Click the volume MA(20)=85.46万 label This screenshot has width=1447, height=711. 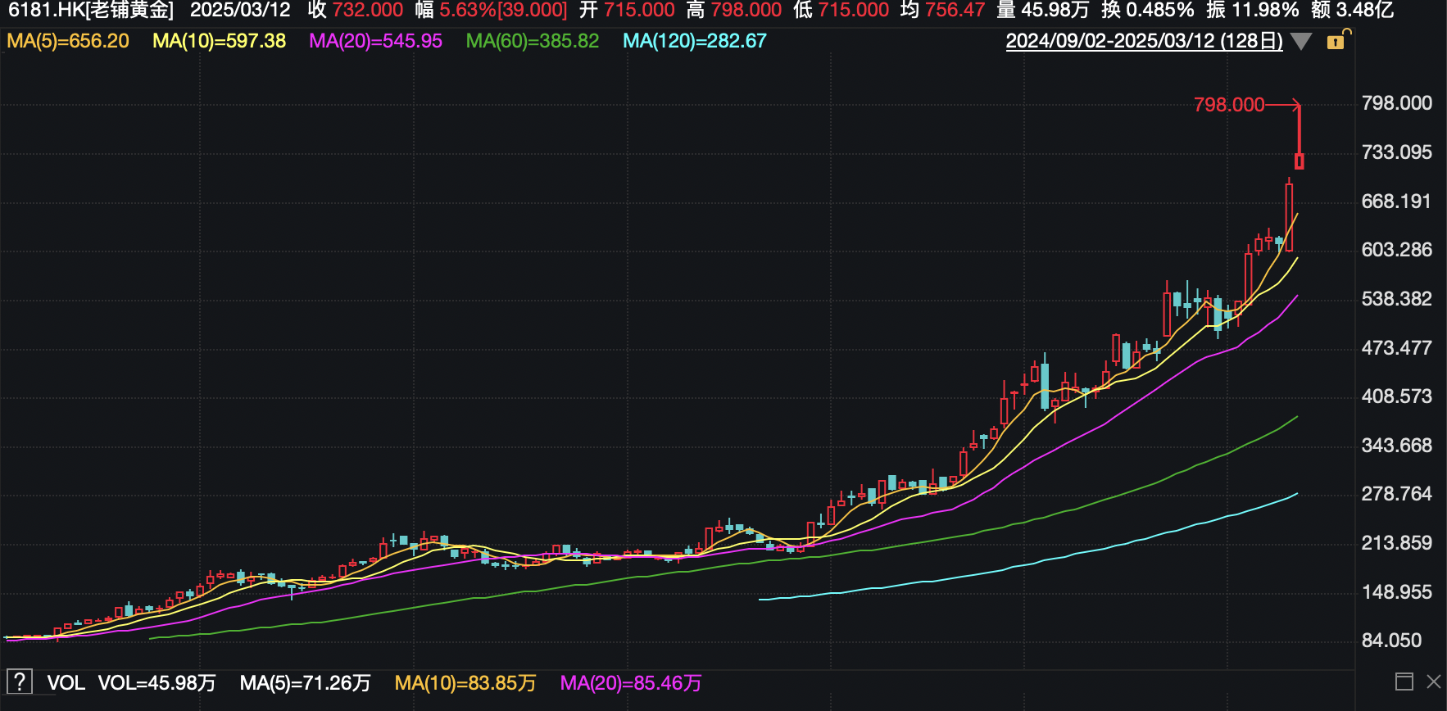click(x=630, y=683)
